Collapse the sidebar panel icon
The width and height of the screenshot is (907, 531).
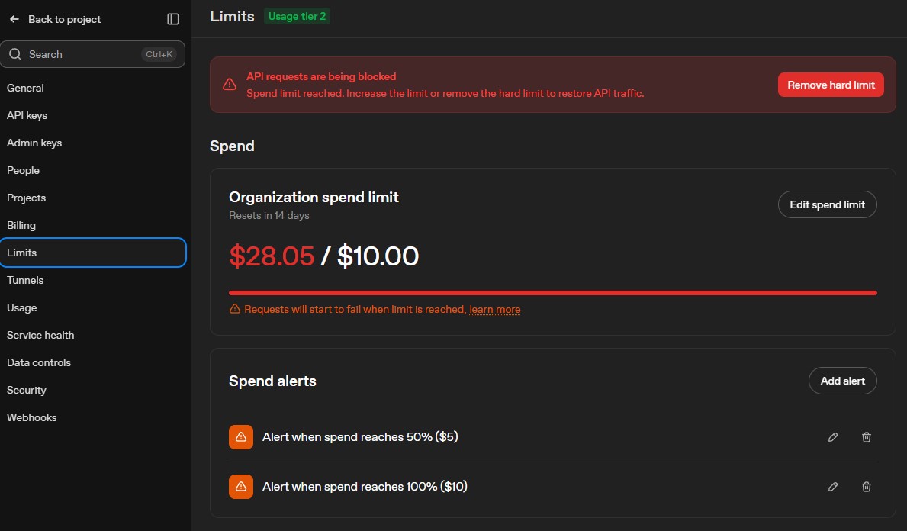pyautogui.click(x=173, y=19)
